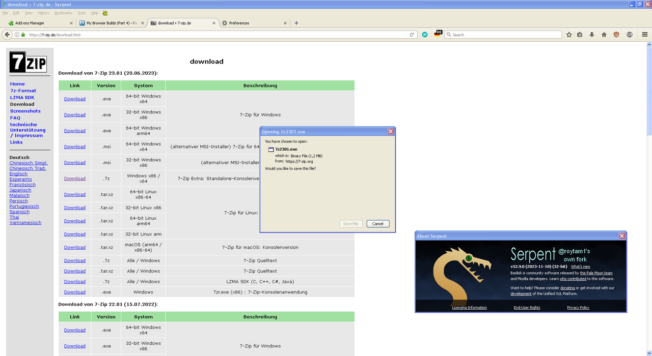Switch language to Vietnamesisch
Screen dimensions: 652x356
[25, 223]
